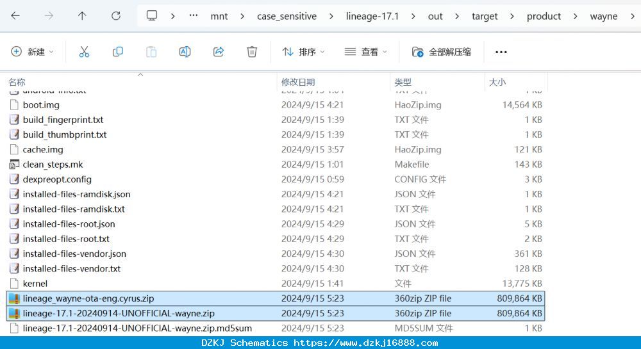Click the boot.img file icon
The height and width of the screenshot is (349, 641).
(x=14, y=105)
